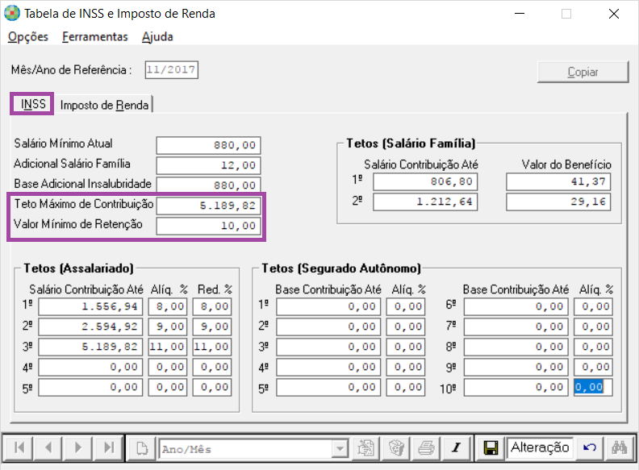Click the Assalariado 1st row Alíq. 8,00 field

point(168,306)
